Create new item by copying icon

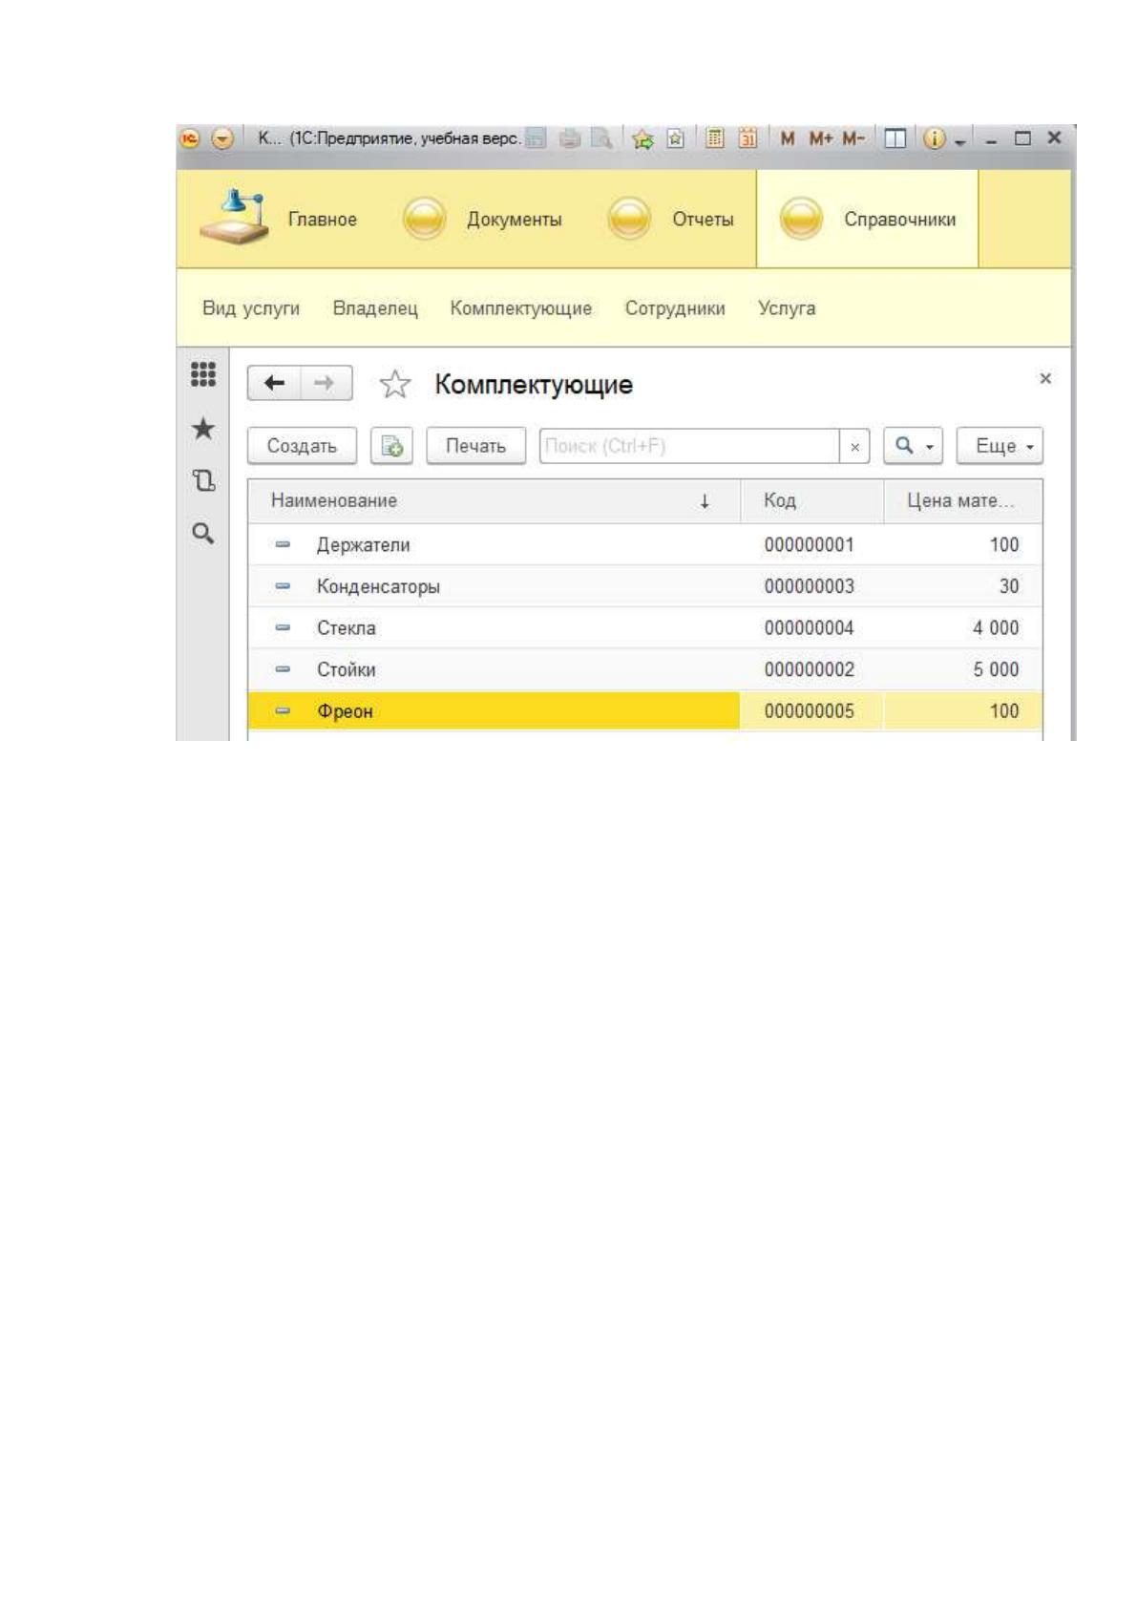[x=391, y=446]
